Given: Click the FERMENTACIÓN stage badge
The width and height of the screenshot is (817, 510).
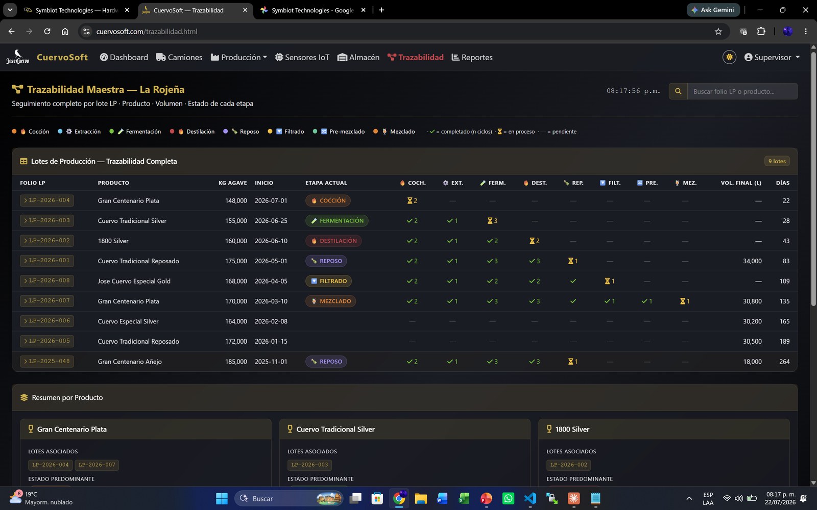Looking at the screenshot, I should coord(337,220).
